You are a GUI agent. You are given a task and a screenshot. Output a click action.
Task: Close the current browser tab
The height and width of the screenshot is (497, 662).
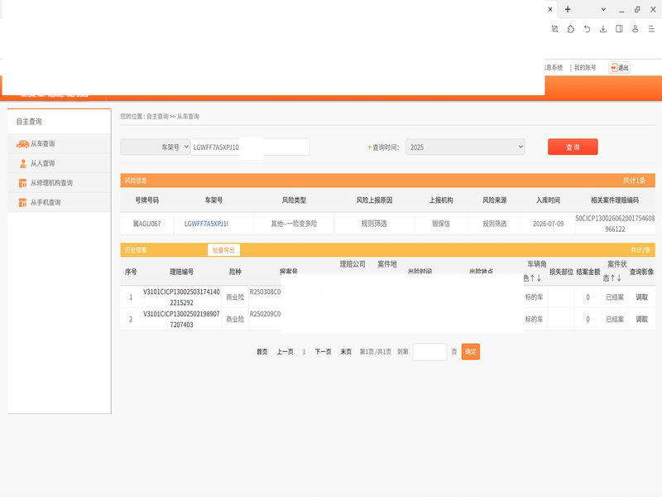point(550,9)
